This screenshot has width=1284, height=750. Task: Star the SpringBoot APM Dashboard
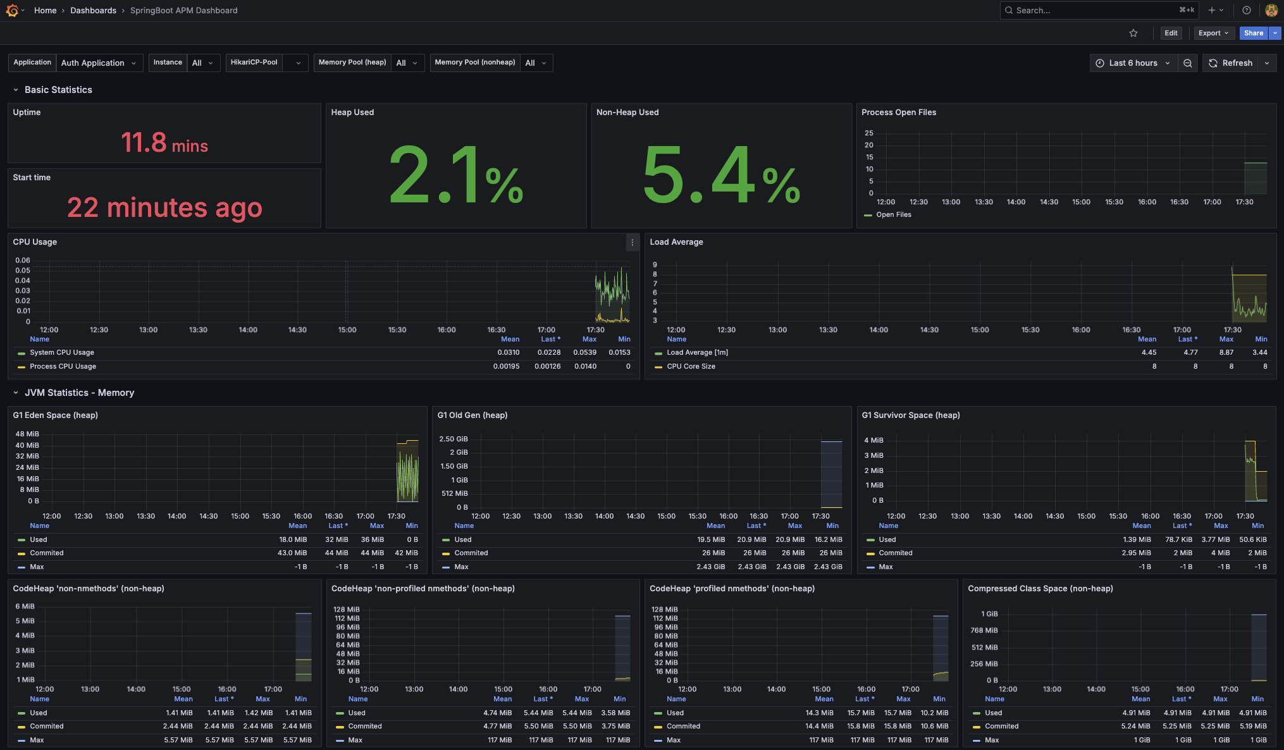point(1133,33)
